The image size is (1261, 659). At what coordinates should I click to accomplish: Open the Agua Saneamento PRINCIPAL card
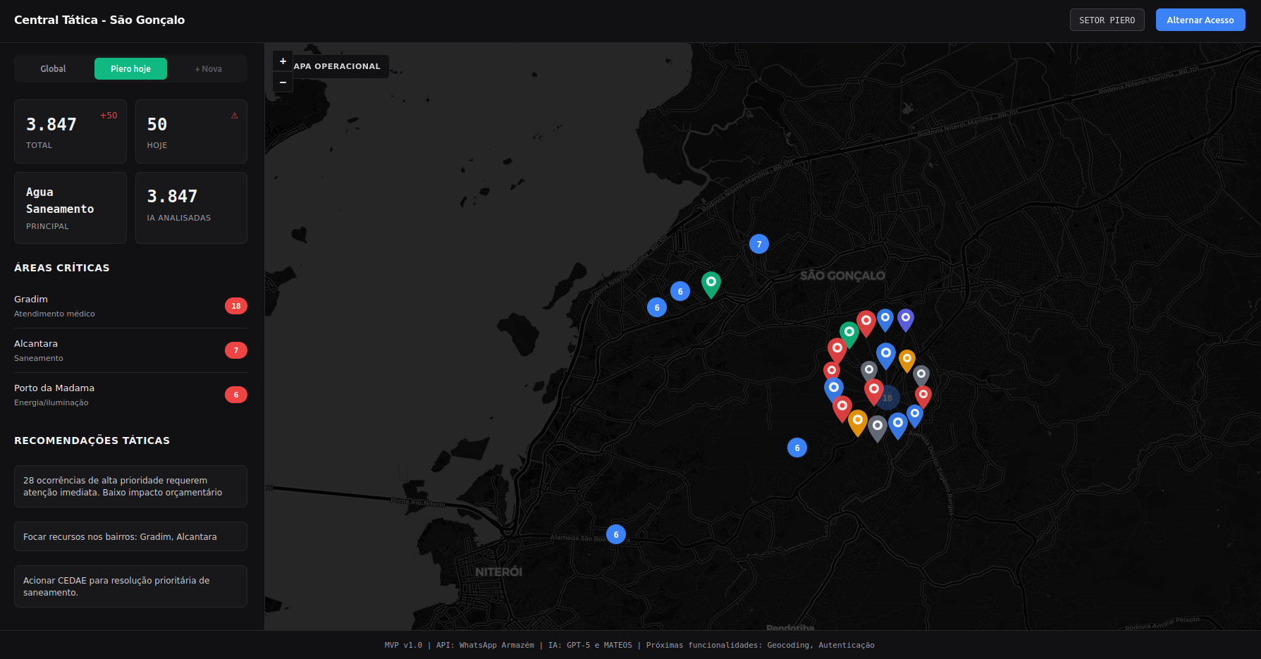click(x=70, y=208)
